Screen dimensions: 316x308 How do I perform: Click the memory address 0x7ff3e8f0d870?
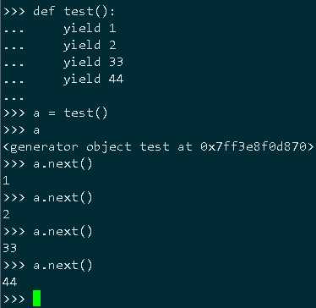pos(253,146)
